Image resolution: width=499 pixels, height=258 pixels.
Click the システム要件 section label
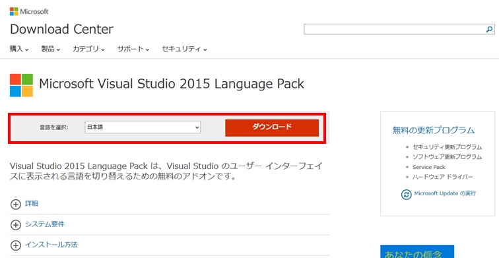[45, 224]
